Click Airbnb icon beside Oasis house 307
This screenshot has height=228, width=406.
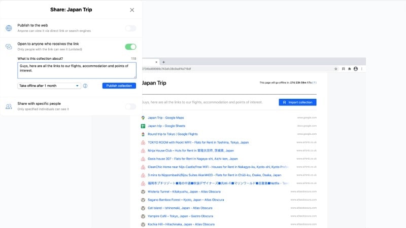point(143,159)
